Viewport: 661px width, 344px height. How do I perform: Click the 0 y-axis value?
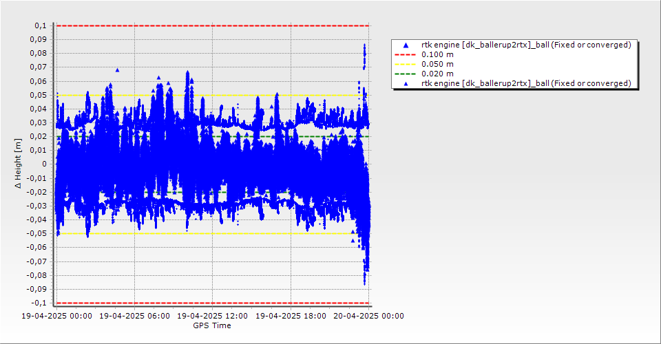pos(45,164)
